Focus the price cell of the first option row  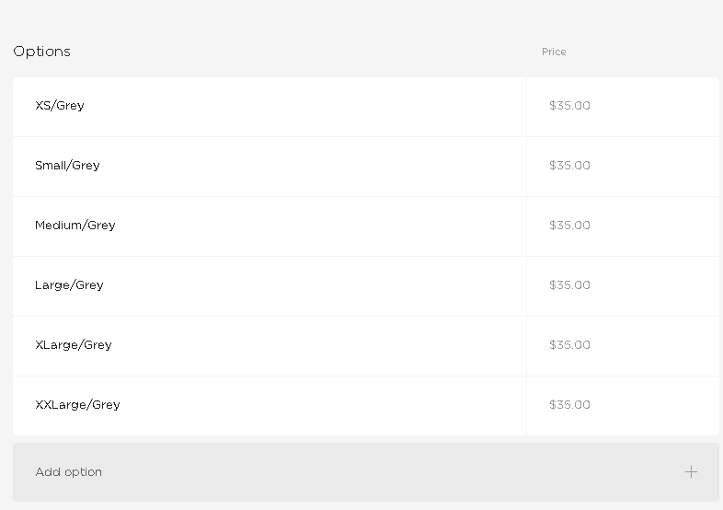pyautogui.click(x=623, y=107)
